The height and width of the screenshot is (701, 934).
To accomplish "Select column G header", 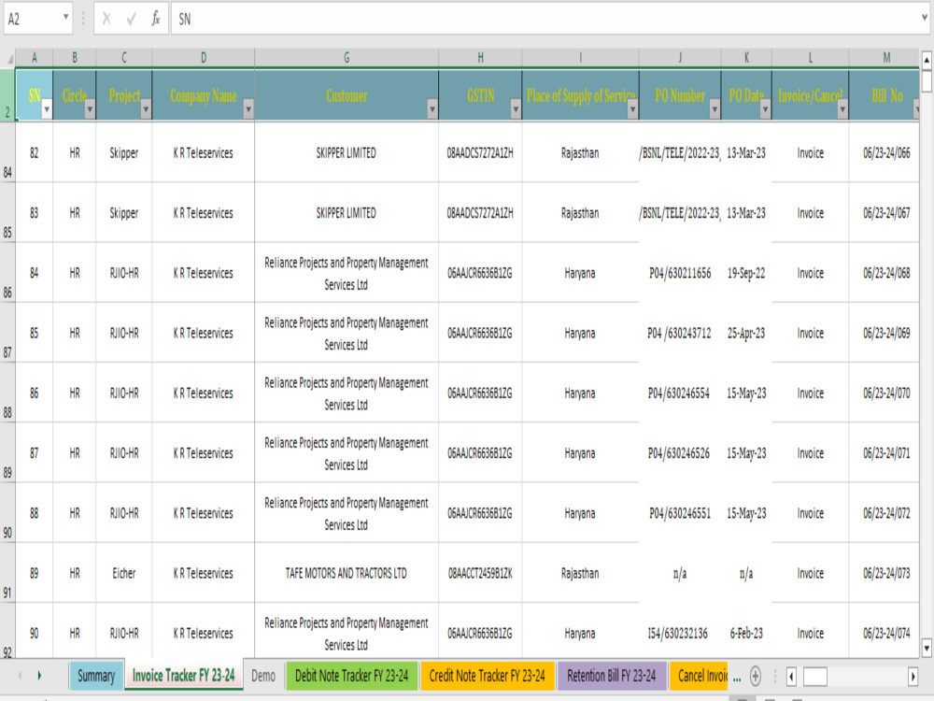I will (347, 58).
